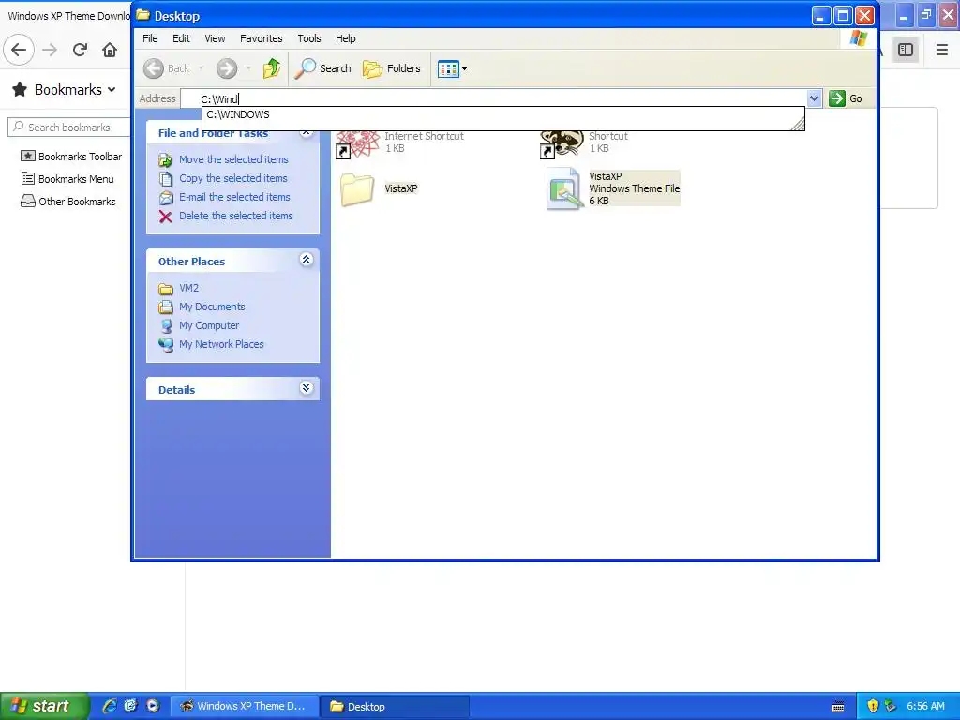960x720 pixels.
Task: Select Bookmarks Menu in sidebar
Action: click(67, 179)
